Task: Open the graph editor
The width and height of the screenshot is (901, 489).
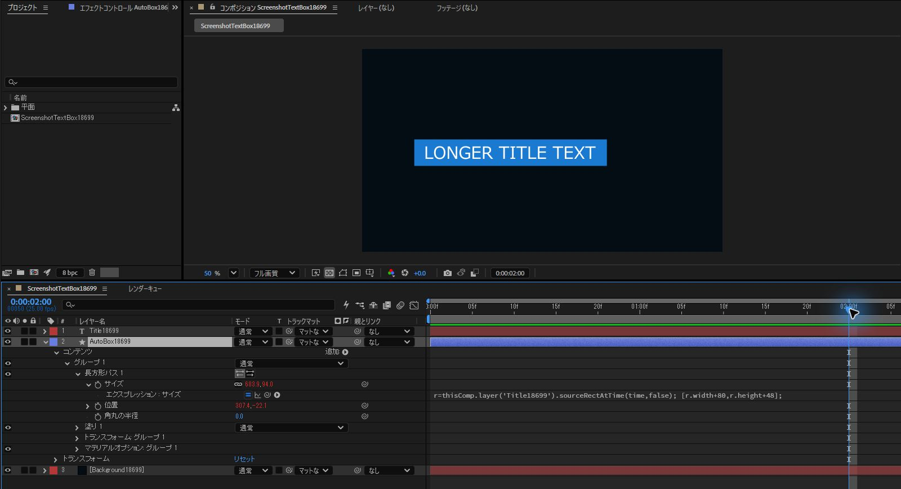Action: [414, 305]
